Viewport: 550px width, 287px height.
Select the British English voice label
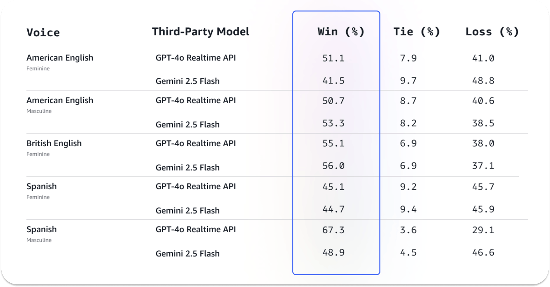pos(54,143)
